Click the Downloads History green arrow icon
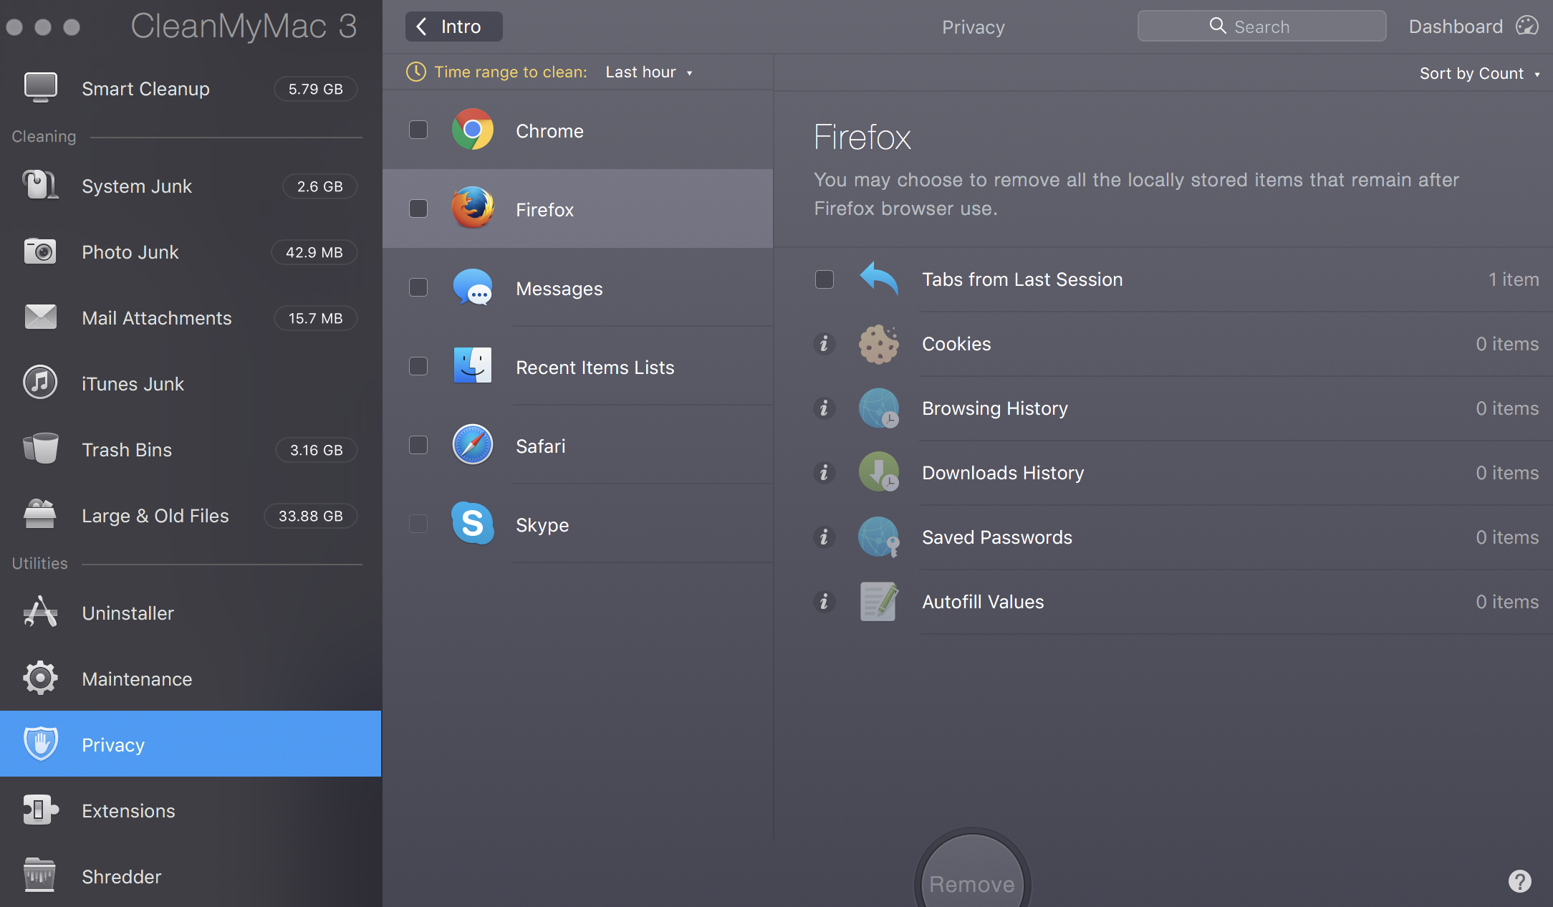The image size is (1553, 907). click(x=879, y=472)
